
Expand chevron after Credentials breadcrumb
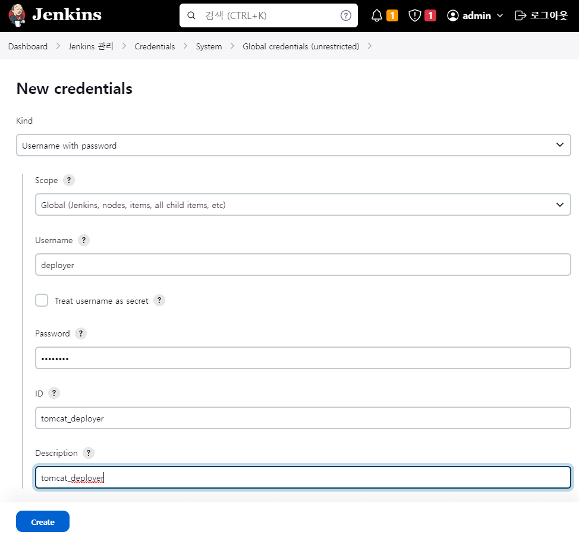click(x=185, y=46)
